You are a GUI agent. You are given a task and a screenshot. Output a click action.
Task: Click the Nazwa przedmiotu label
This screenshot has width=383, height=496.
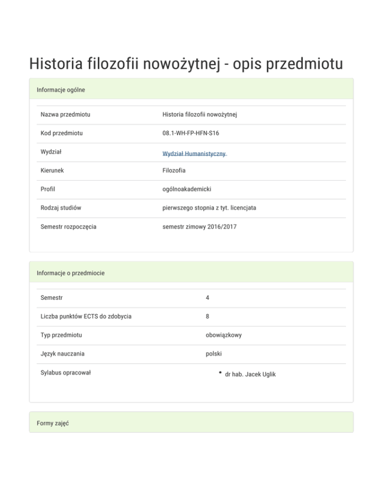click(69, 115)
